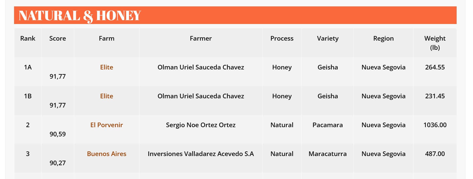The width and height of the screenshot is (473, 179).
Task: Select the Maracaturra variety cell
Action: (x=327, y=154)
